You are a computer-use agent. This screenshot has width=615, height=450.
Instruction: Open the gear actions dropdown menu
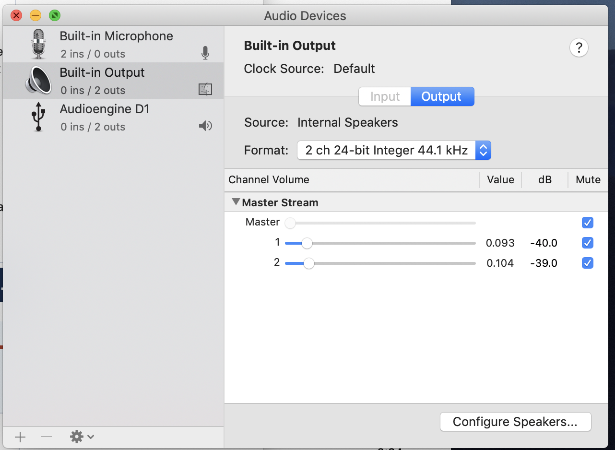(82, 437)
